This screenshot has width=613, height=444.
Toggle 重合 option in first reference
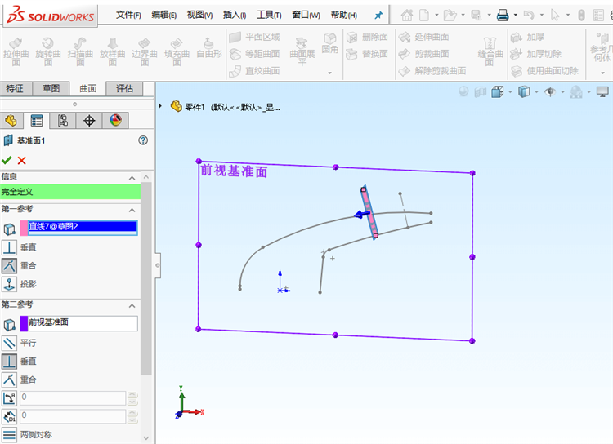coord(9,266)
